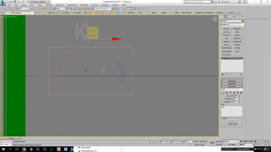
Task: Open the Tools menu
Action: 16,5
